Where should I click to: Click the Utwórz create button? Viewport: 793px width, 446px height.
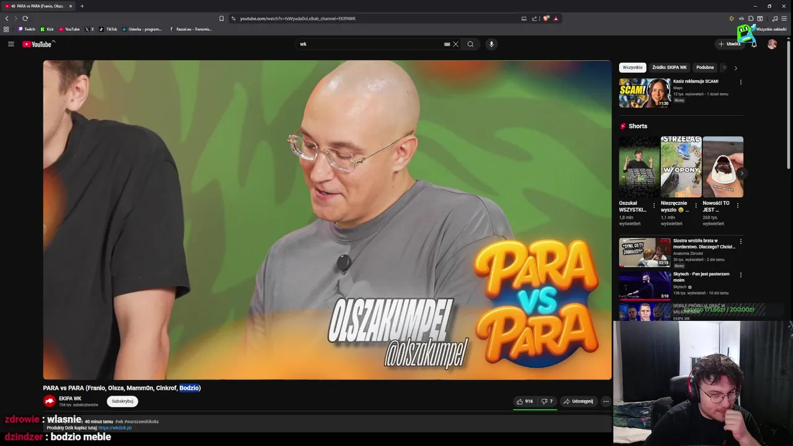tap(729, 44)
